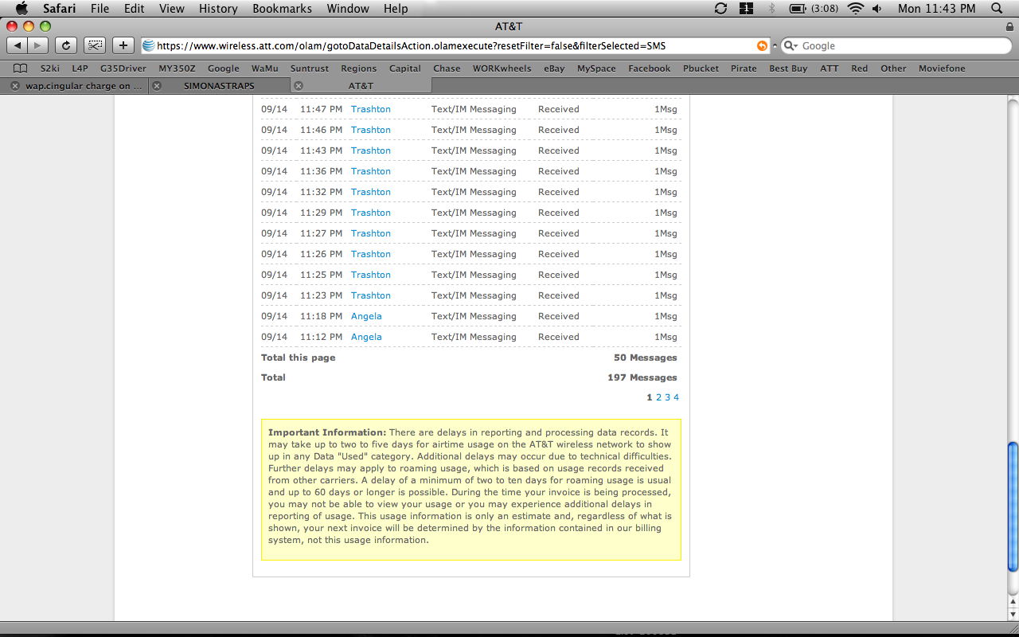
Task: Click the sync status icon in menu bar
Action: (x=721, y=9)
